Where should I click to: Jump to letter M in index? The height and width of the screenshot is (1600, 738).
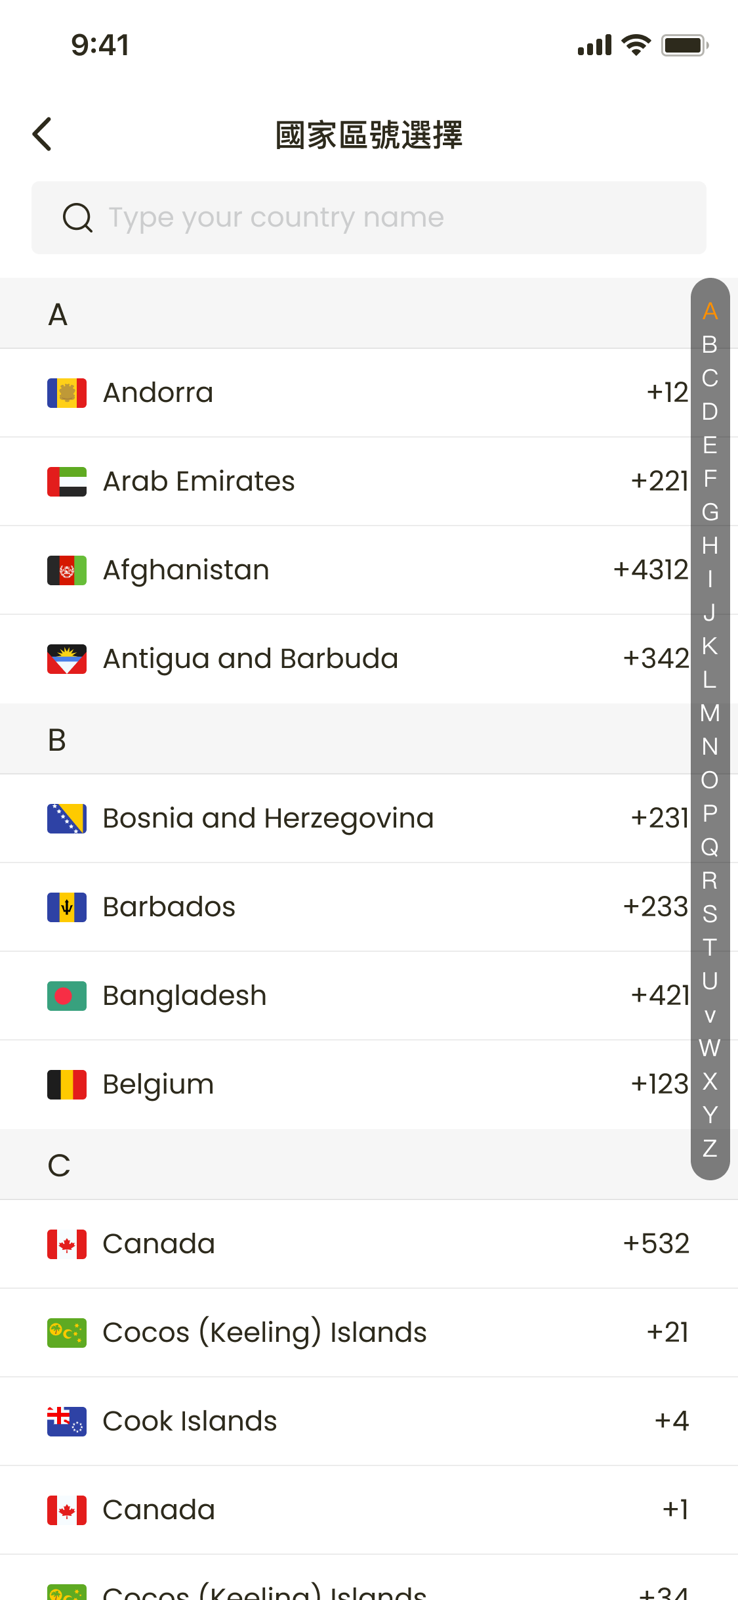click(x=710, y=713)
